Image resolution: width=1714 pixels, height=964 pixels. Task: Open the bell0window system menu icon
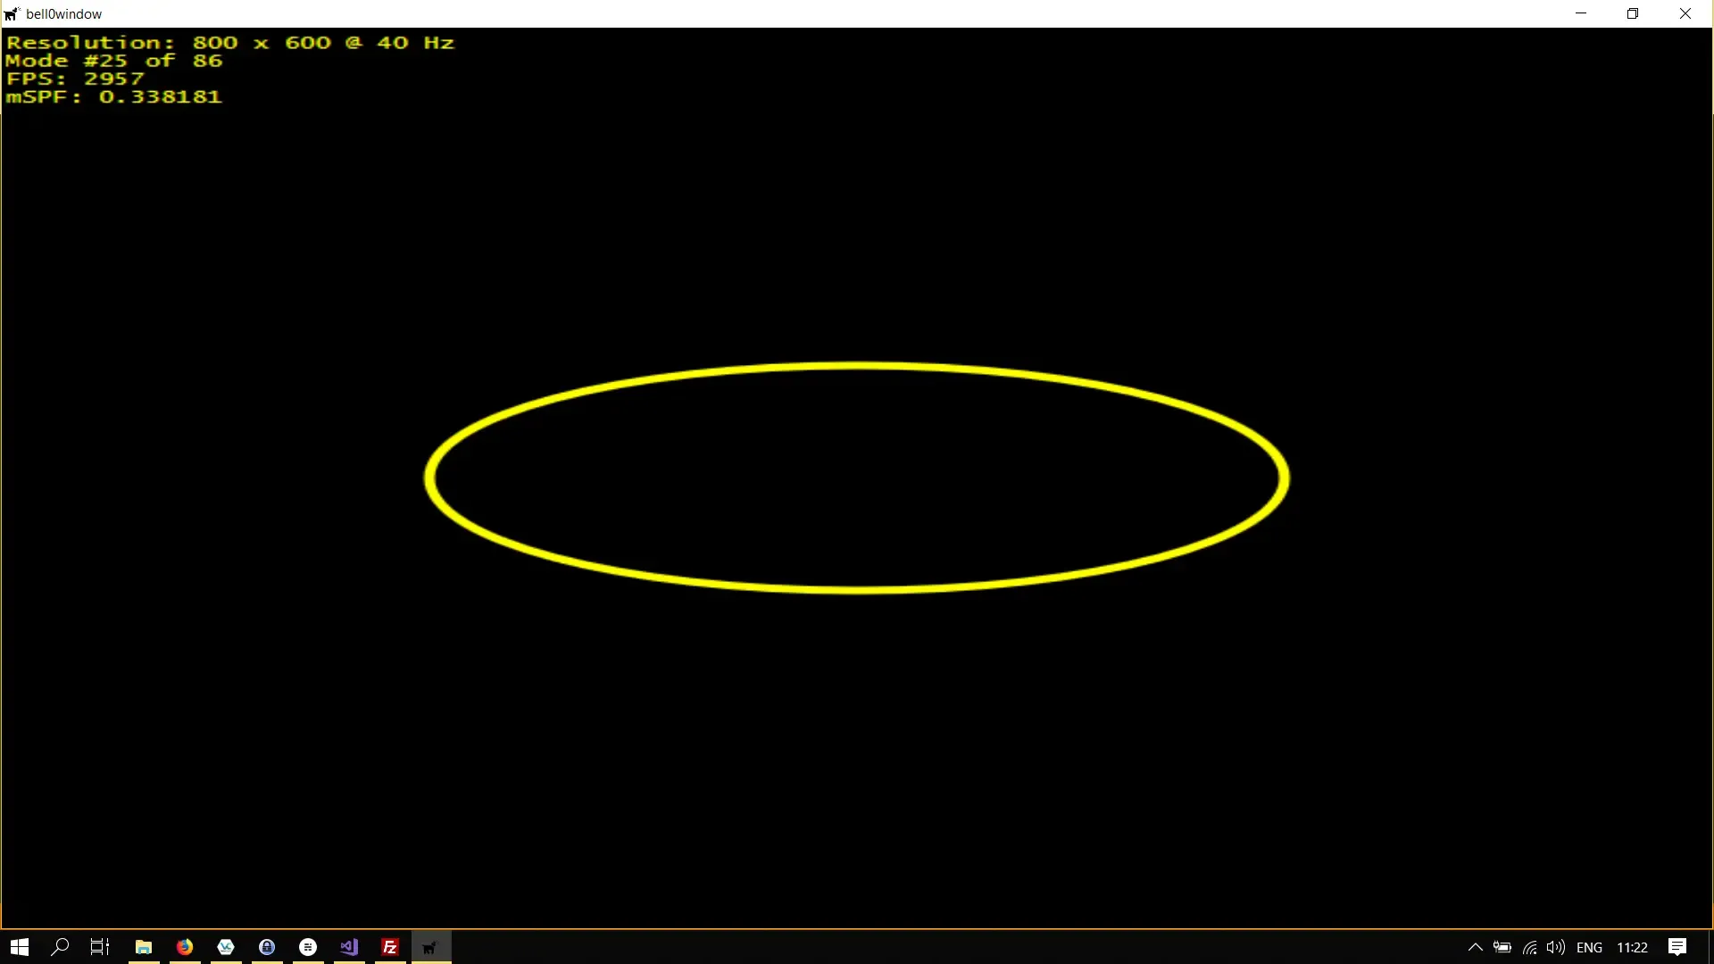[12, 13]
